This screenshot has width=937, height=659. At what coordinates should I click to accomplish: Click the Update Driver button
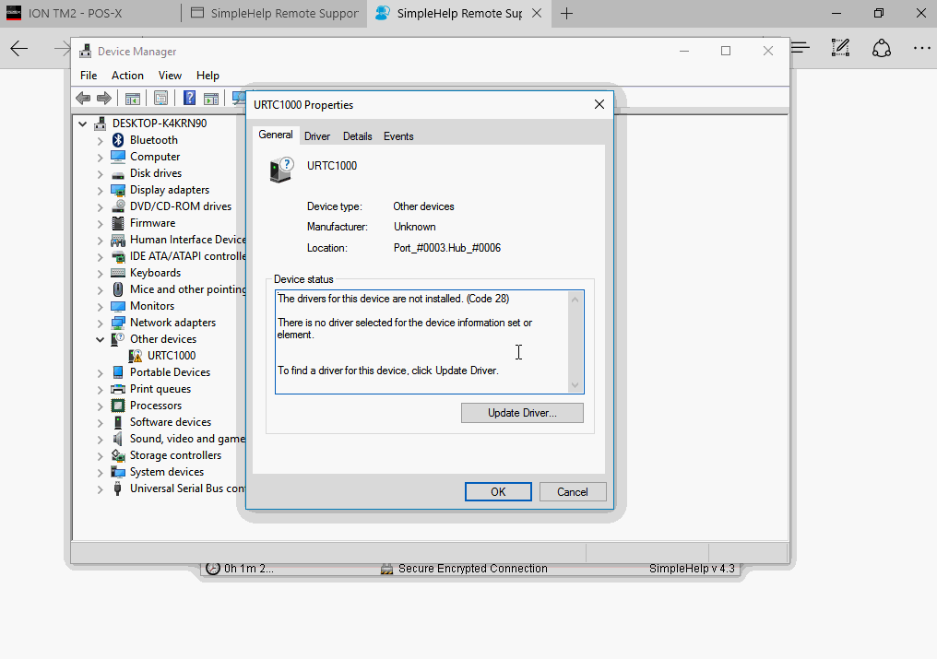coord(522,412)
